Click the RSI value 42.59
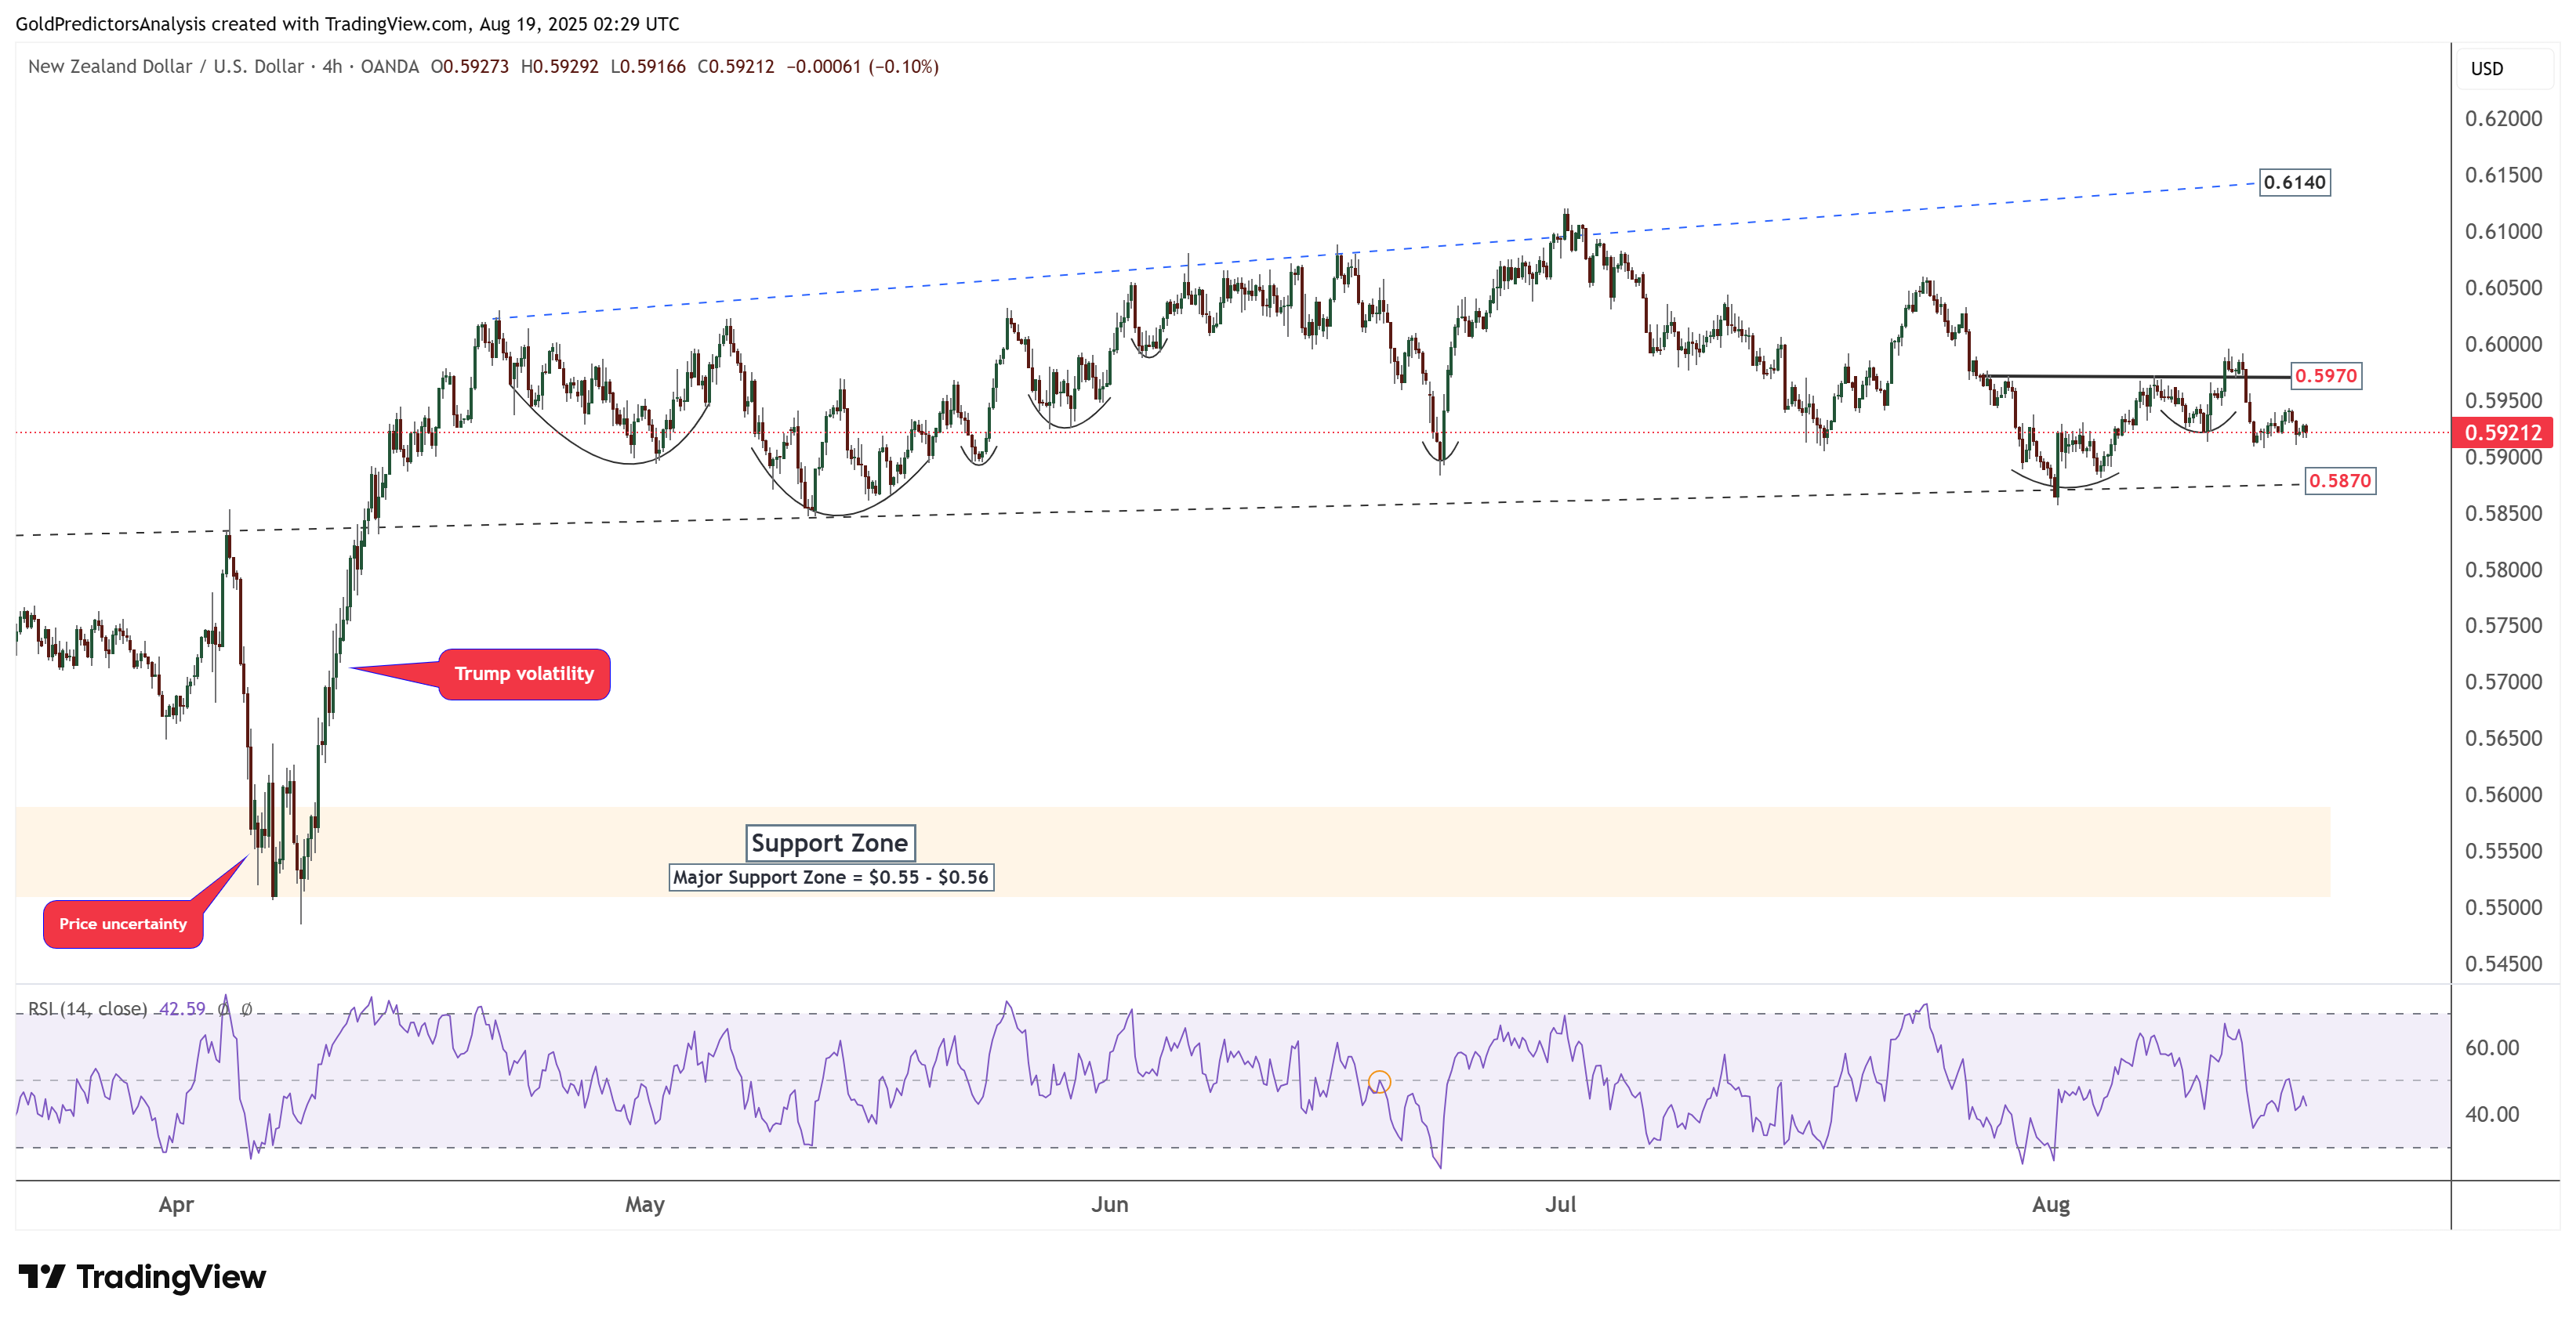The height and width of the screenshot is (1324, 2576). (182, 1008)
